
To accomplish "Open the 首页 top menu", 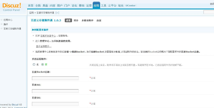I will pyautogui.click(x=31, y=6).
